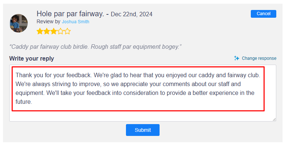Place cursor after the word future in reply
287x147 pixels.
pos(33,102)
